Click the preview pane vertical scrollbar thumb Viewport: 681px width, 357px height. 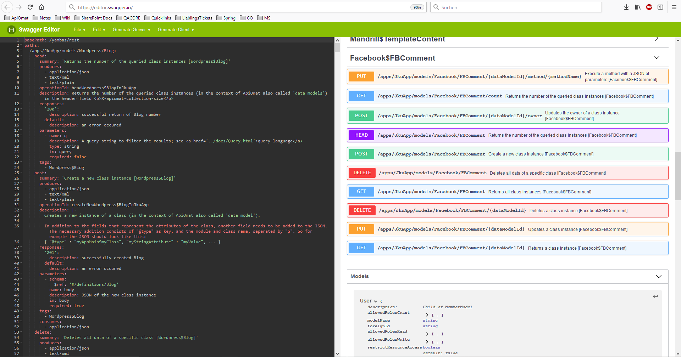[x=678, y=176]
